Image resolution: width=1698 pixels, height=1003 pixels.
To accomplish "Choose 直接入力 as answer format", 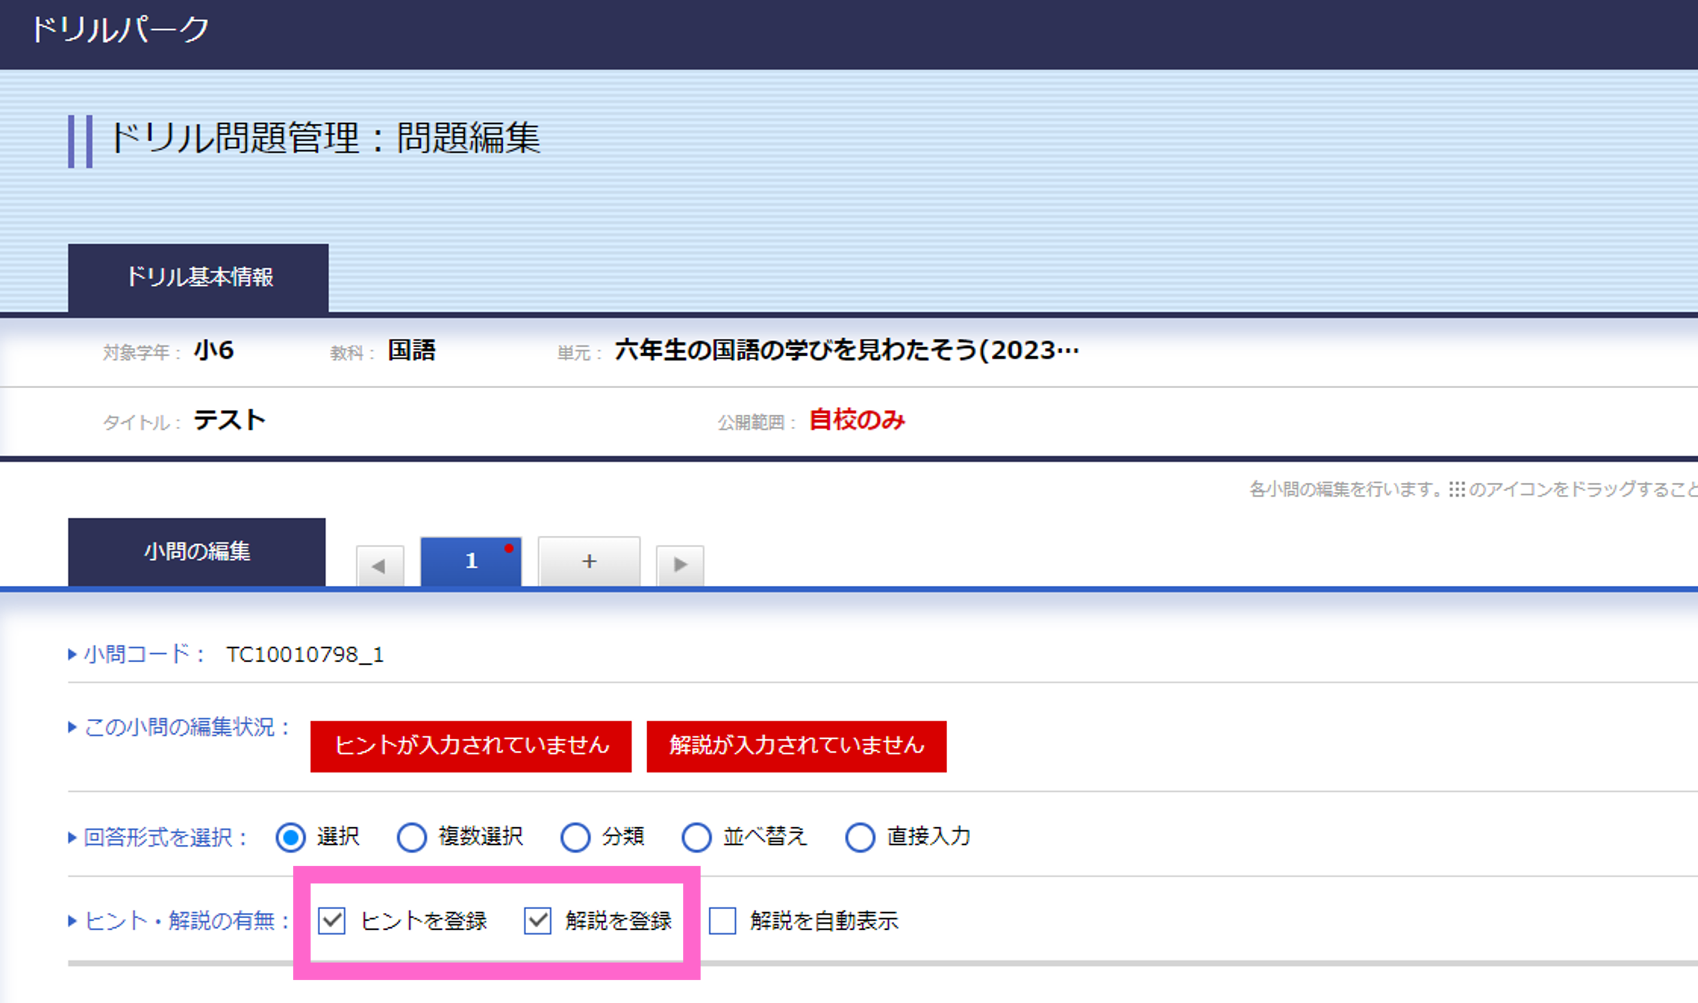I will point(859,837).
